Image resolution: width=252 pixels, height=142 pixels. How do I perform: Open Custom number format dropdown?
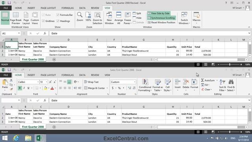tap(135, 82)
